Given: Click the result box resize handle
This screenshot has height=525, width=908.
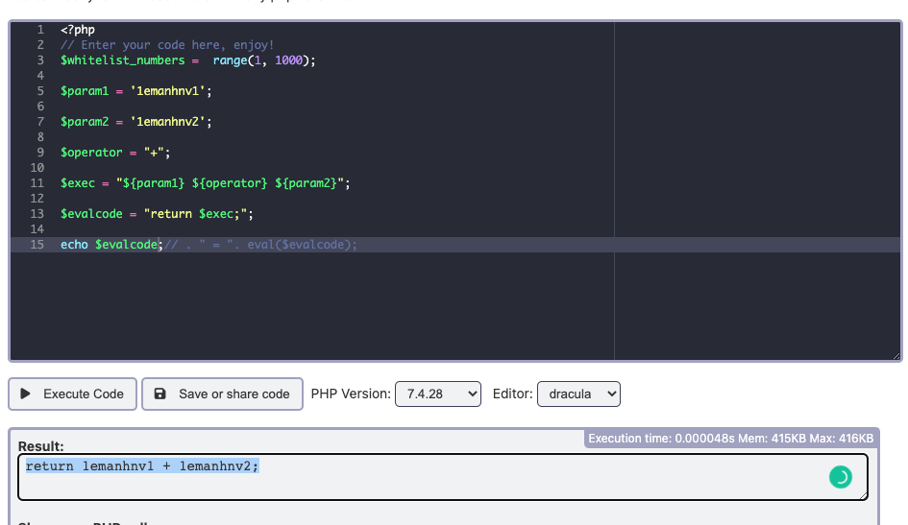Looking at the screenshot, I should [864, 495].
